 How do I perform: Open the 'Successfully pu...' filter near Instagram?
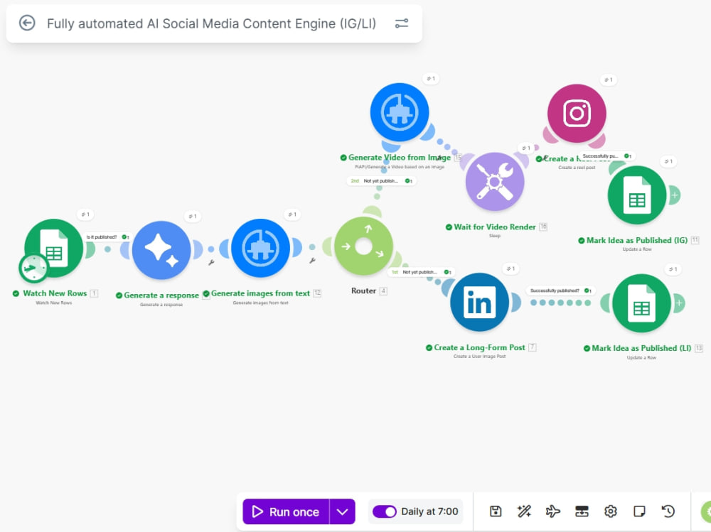pyautogui.click(x=606, y=156)
